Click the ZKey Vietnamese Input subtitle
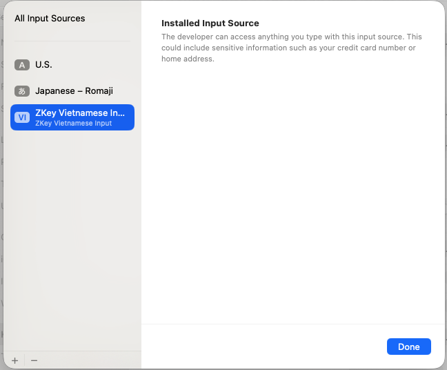447x370 pixels. point(74,124)
